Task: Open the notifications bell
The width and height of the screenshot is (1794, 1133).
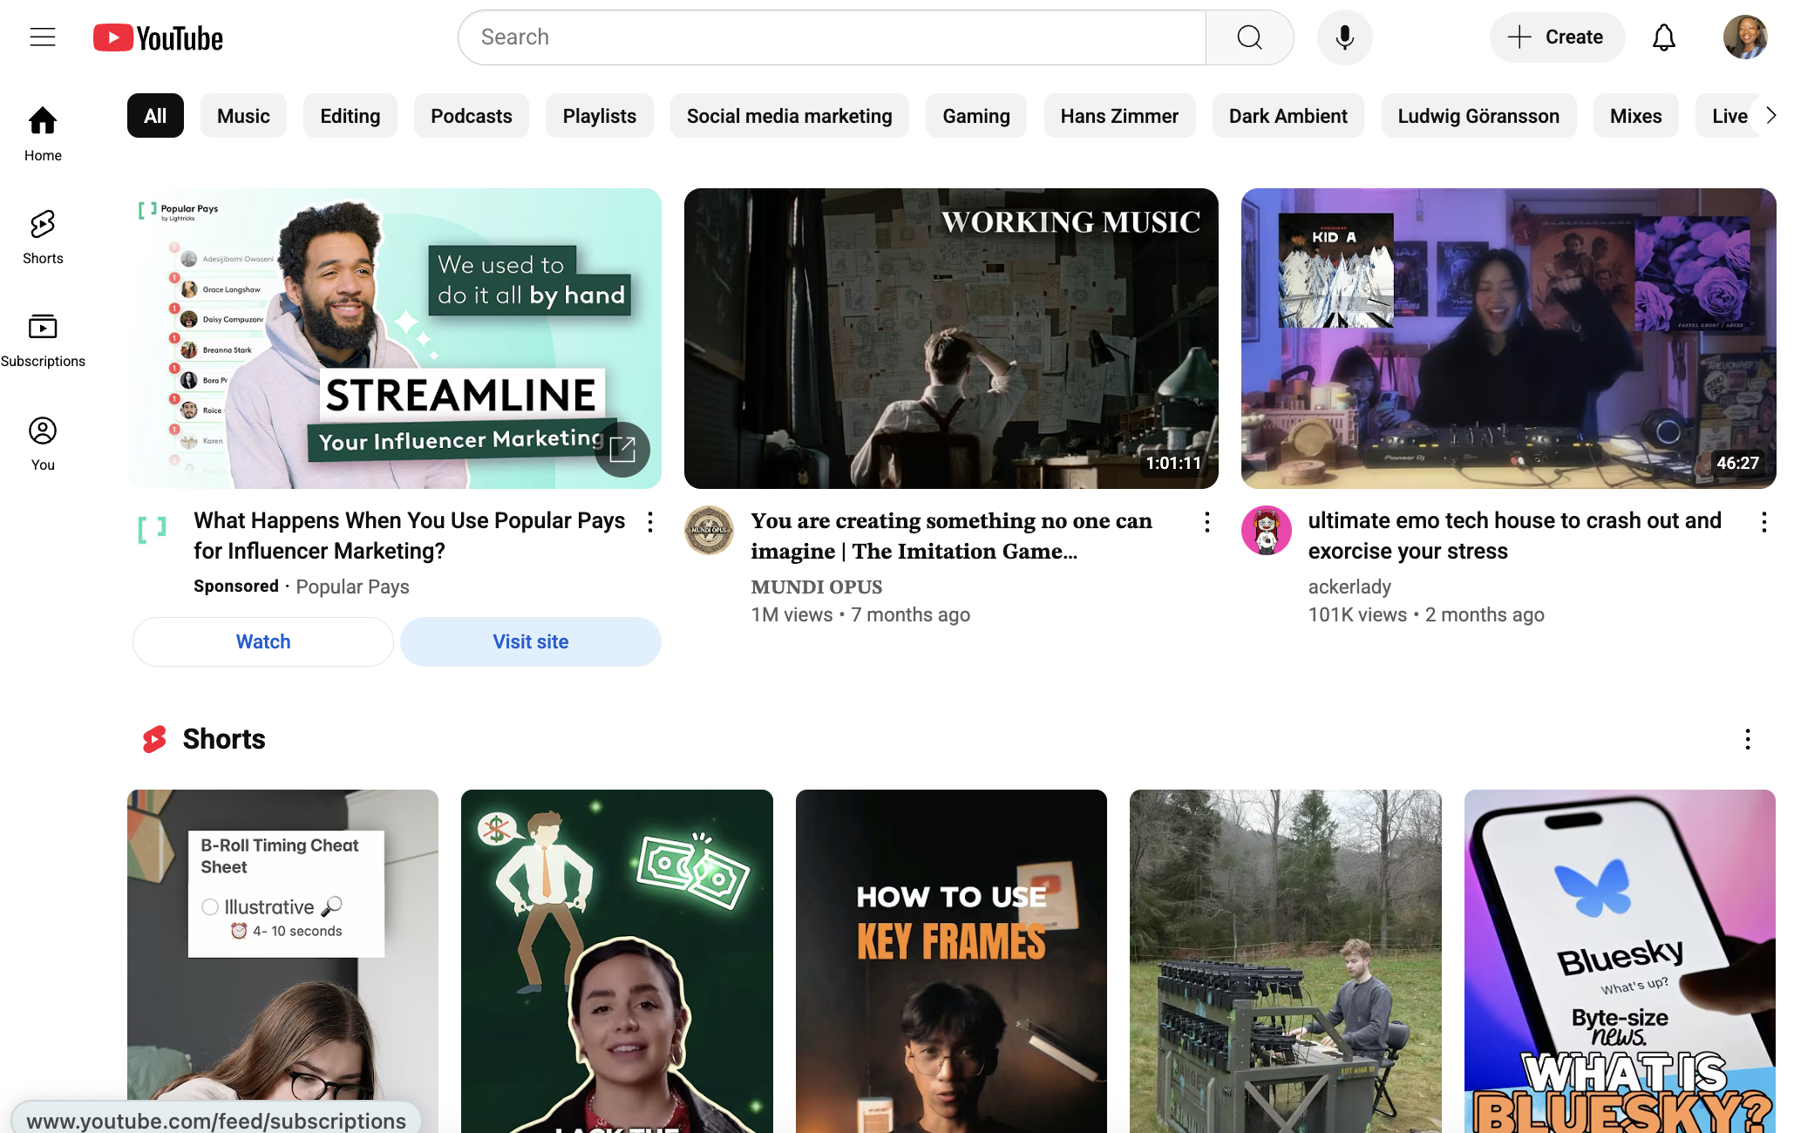Action: [x=1663, y=37]
